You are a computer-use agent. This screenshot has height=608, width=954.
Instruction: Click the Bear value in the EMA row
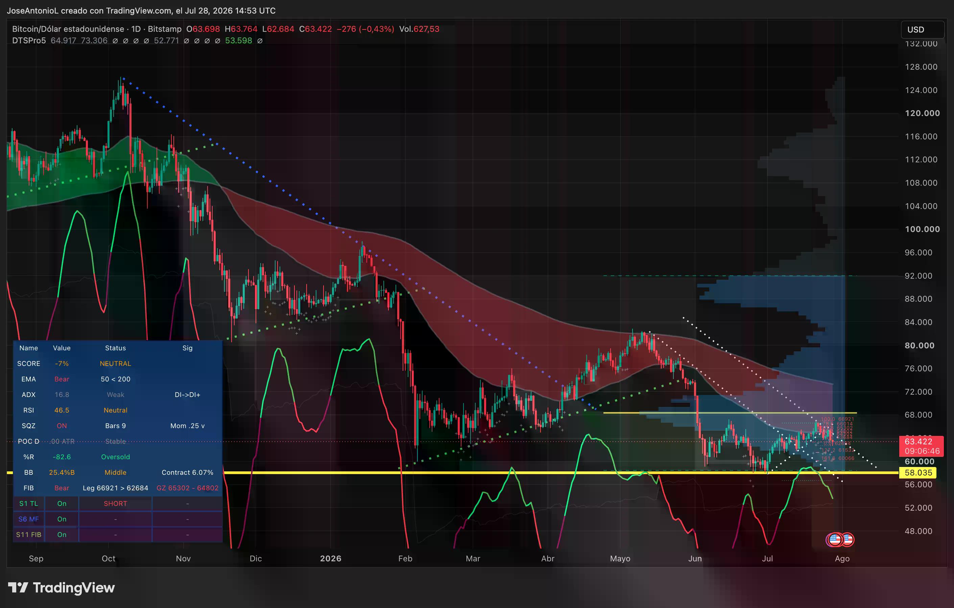tap(62, 379)
